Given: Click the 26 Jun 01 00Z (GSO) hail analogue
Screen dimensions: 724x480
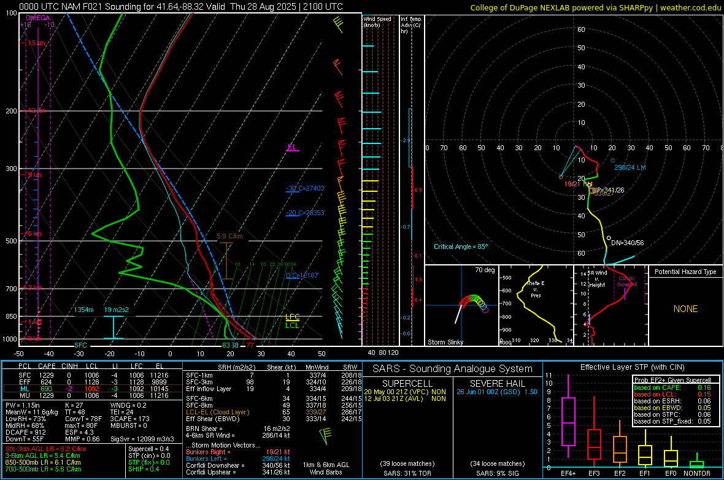Looking at the screenshot, I should 497,392.
